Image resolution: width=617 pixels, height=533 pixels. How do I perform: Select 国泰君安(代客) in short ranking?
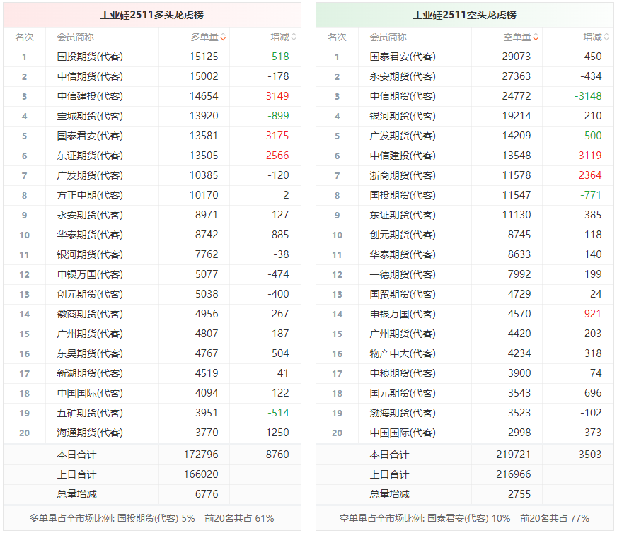pos(403,57)
